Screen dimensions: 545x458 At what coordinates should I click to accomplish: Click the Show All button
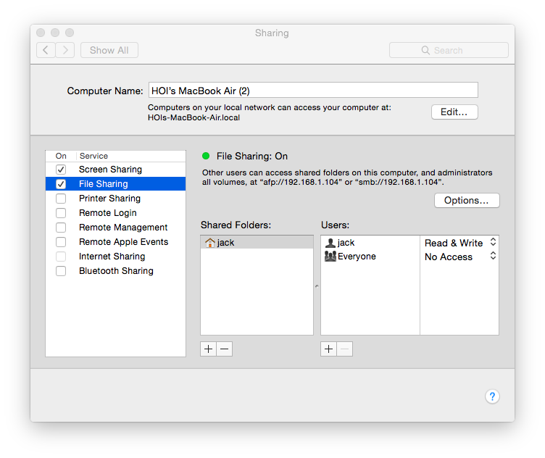pyautogui.click(x=109, y=50)
